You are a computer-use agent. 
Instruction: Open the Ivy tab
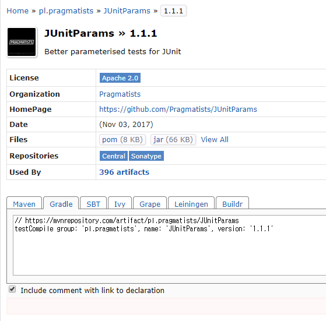(x=120, y=203)
